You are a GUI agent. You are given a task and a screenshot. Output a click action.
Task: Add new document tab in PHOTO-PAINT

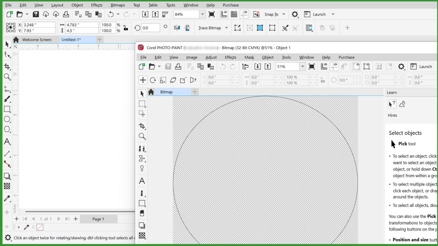[195, 92]
